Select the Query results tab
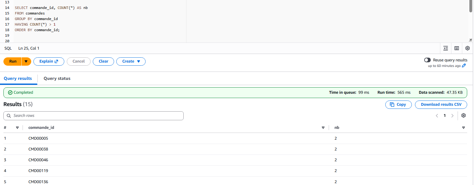Image resolution: width=474 pixels, height=185 pixels. pyautogui.click(x=18, y=79)
